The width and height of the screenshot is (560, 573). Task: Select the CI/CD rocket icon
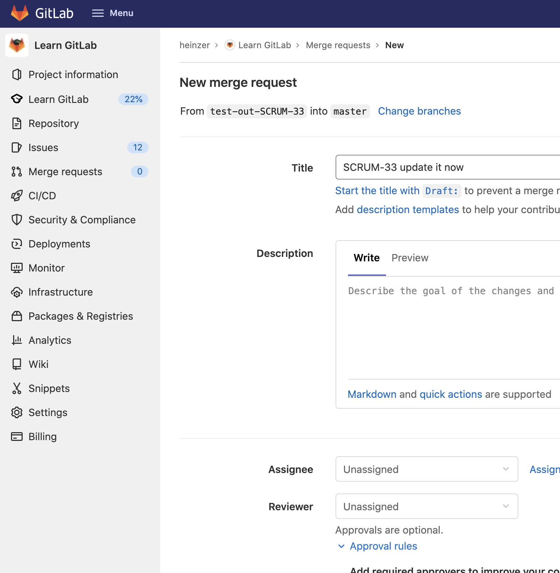tap(16, 196)
